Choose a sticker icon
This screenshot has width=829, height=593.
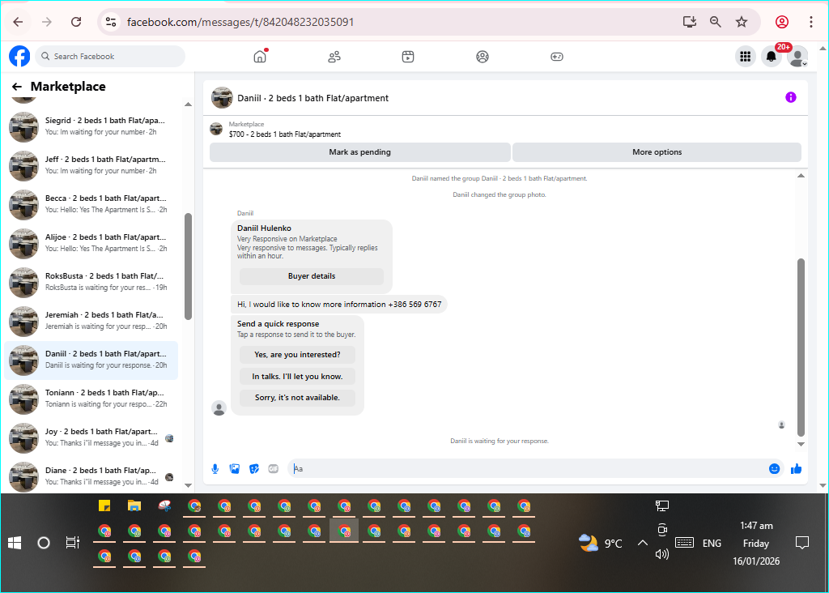click(254, 469)
